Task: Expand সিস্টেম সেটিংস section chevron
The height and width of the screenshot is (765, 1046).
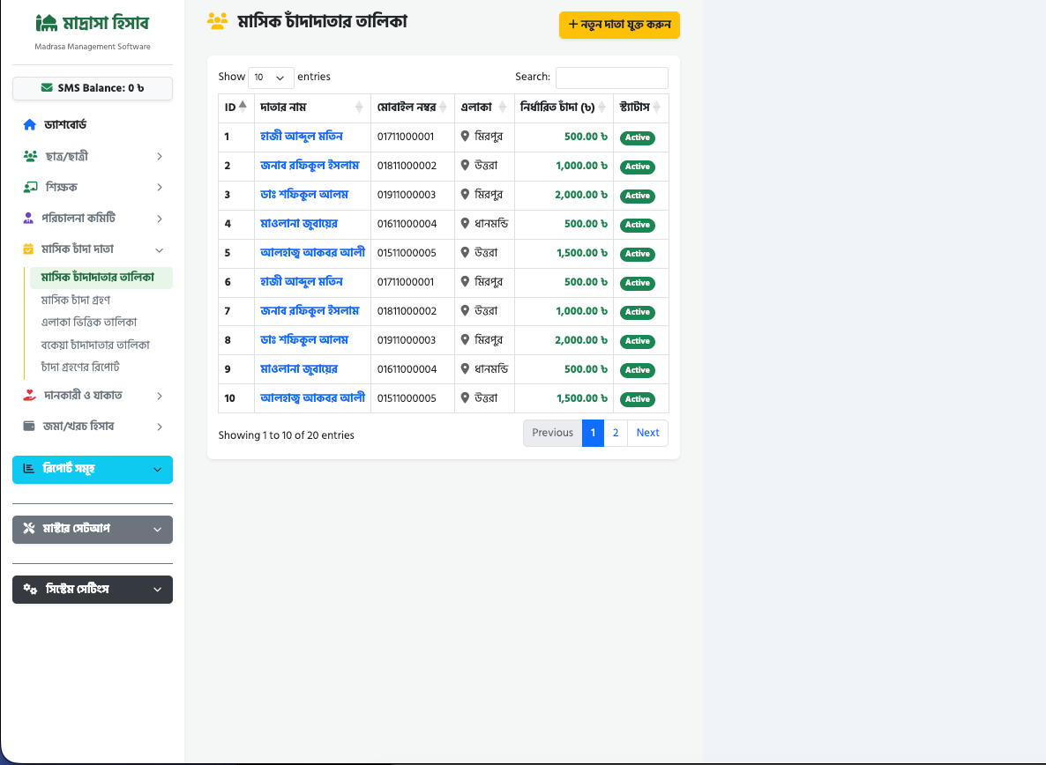Action: (158, 590)
